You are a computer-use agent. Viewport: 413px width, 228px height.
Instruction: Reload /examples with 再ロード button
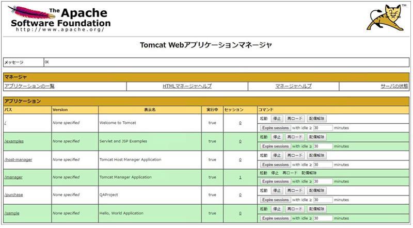295,137
